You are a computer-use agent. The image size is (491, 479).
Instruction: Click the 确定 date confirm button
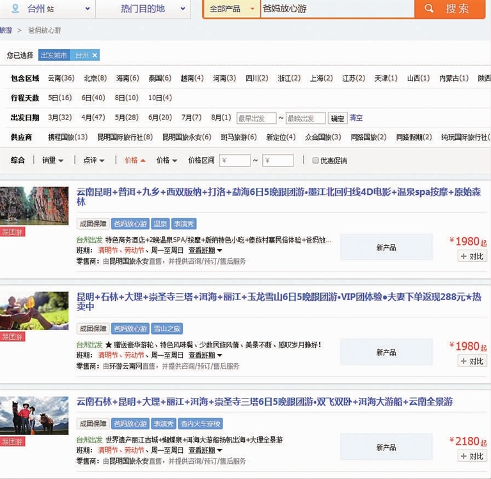pos(337,118)
